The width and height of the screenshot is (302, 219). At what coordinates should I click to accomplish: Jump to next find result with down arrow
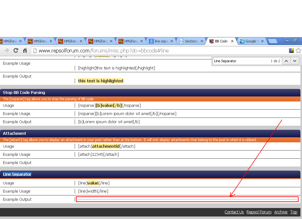pos(295,61)
